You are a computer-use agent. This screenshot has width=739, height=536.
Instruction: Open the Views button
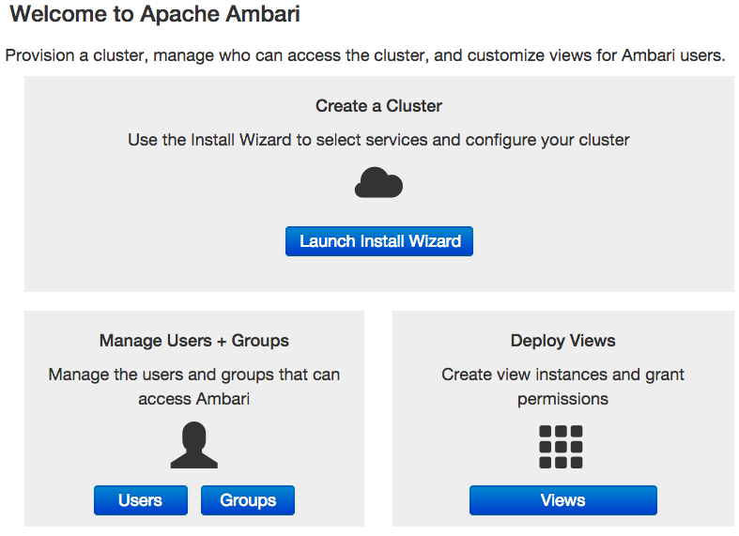pos(562,500)
